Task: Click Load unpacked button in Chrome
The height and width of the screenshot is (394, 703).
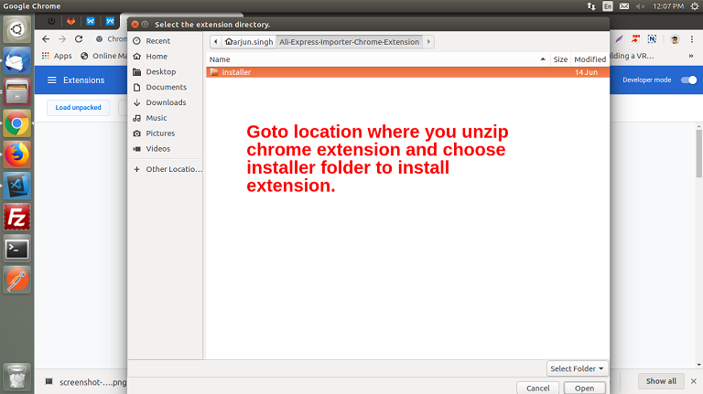Action: click(x=79, y=108)
